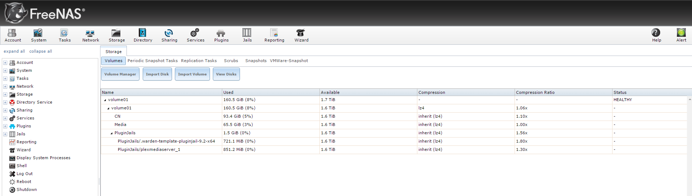Select Reporting icon in sidebar tree
Viewport: 692px width, 196px height.
click(x=12, y=142)
